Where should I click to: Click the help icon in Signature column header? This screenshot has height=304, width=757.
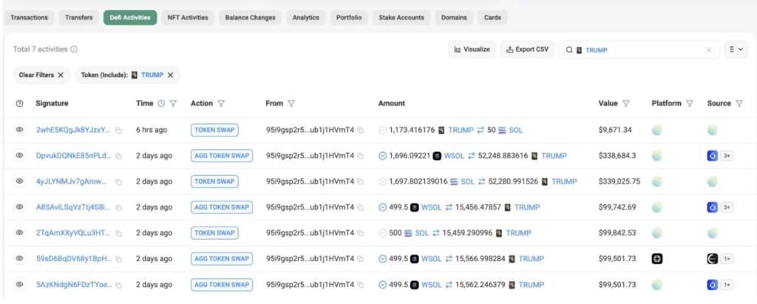tap(19, 103)
